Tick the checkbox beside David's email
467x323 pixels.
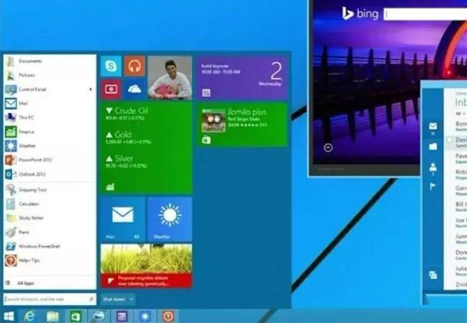click(x=450, y=140)
